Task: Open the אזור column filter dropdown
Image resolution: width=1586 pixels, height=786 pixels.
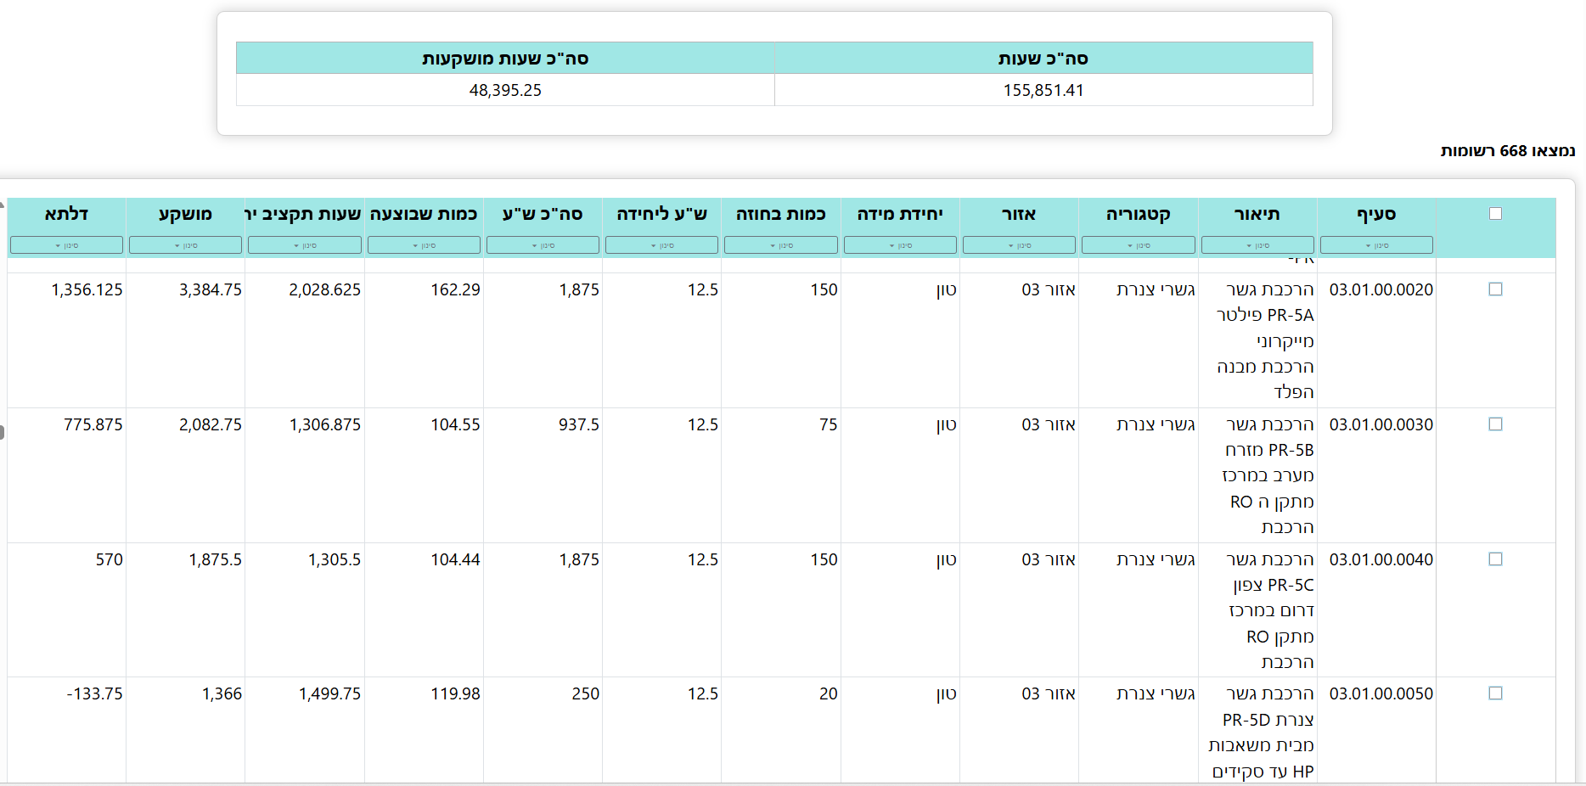Action: (x=1019, y=245)
